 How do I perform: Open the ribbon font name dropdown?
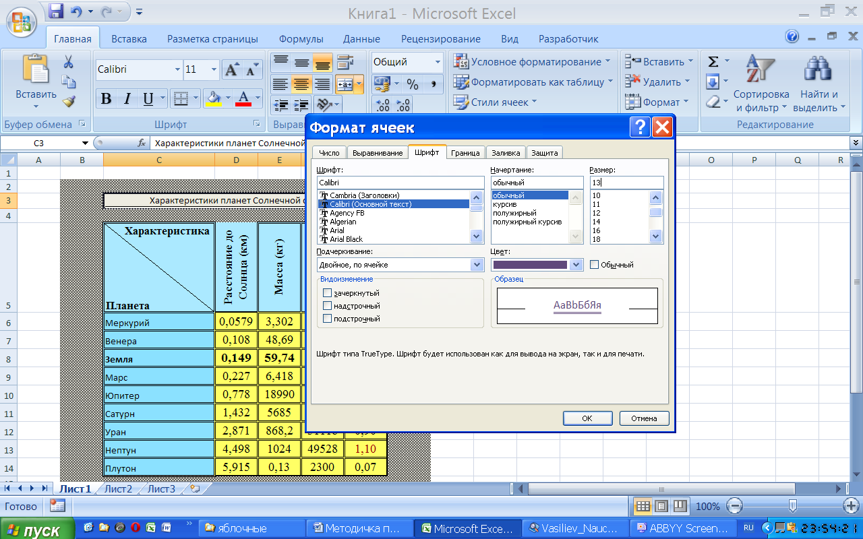[x=178, y=69]
